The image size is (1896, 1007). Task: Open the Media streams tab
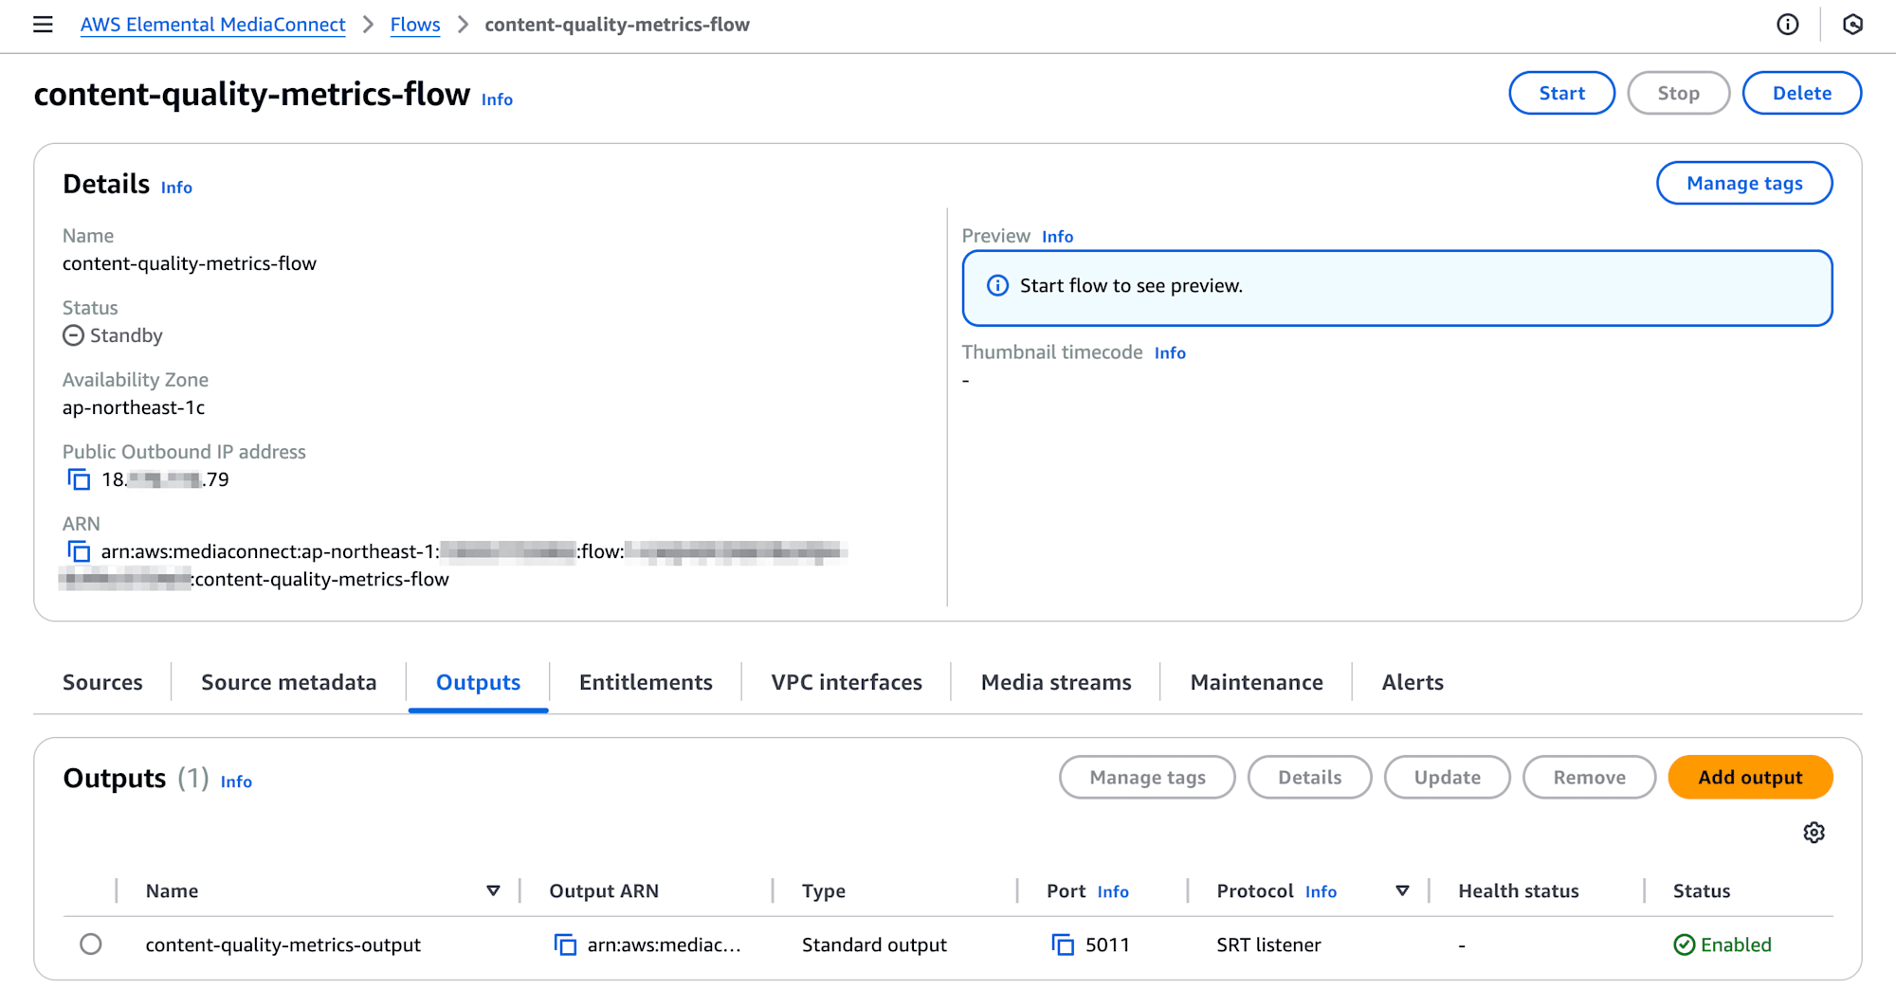[x=1056, y=682]
